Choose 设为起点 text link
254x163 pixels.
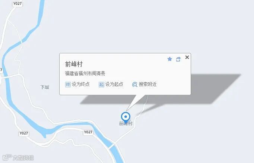[x=114, y=84]
